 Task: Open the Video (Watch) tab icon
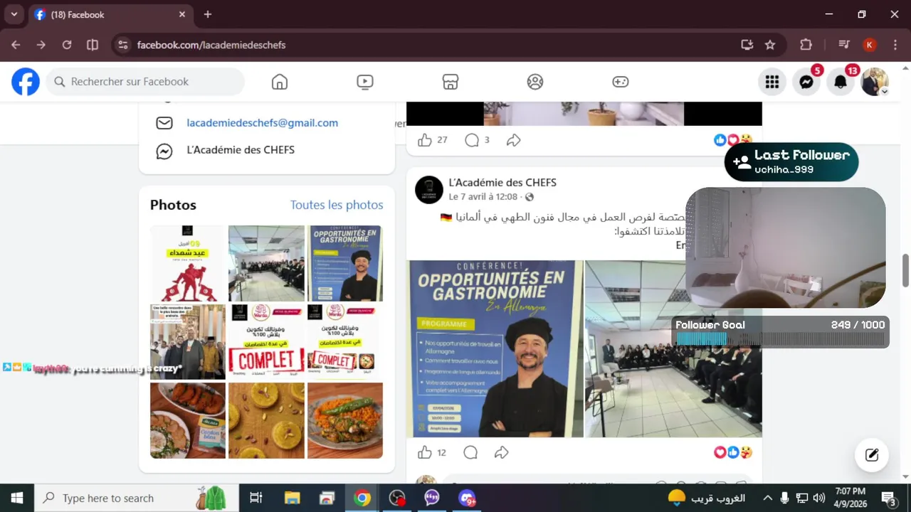[x=364, y=82]
